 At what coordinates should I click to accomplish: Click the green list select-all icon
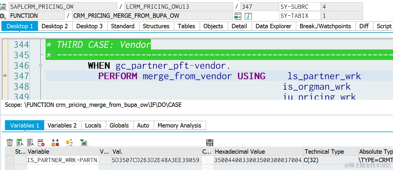point(20,142)
